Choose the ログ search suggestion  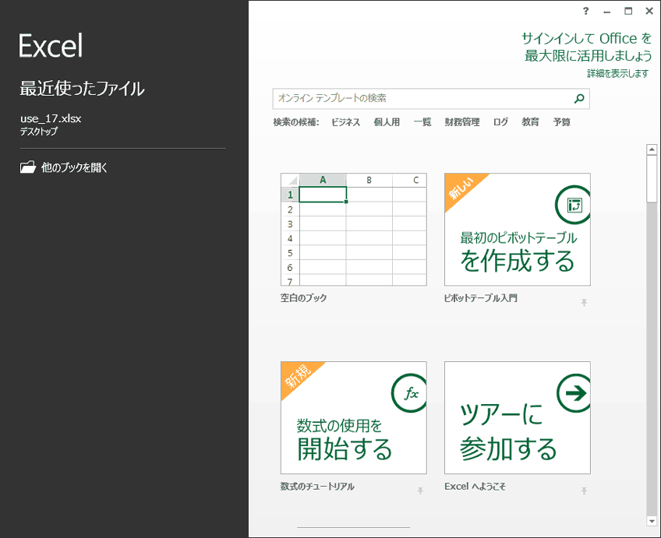pos(500,122)
